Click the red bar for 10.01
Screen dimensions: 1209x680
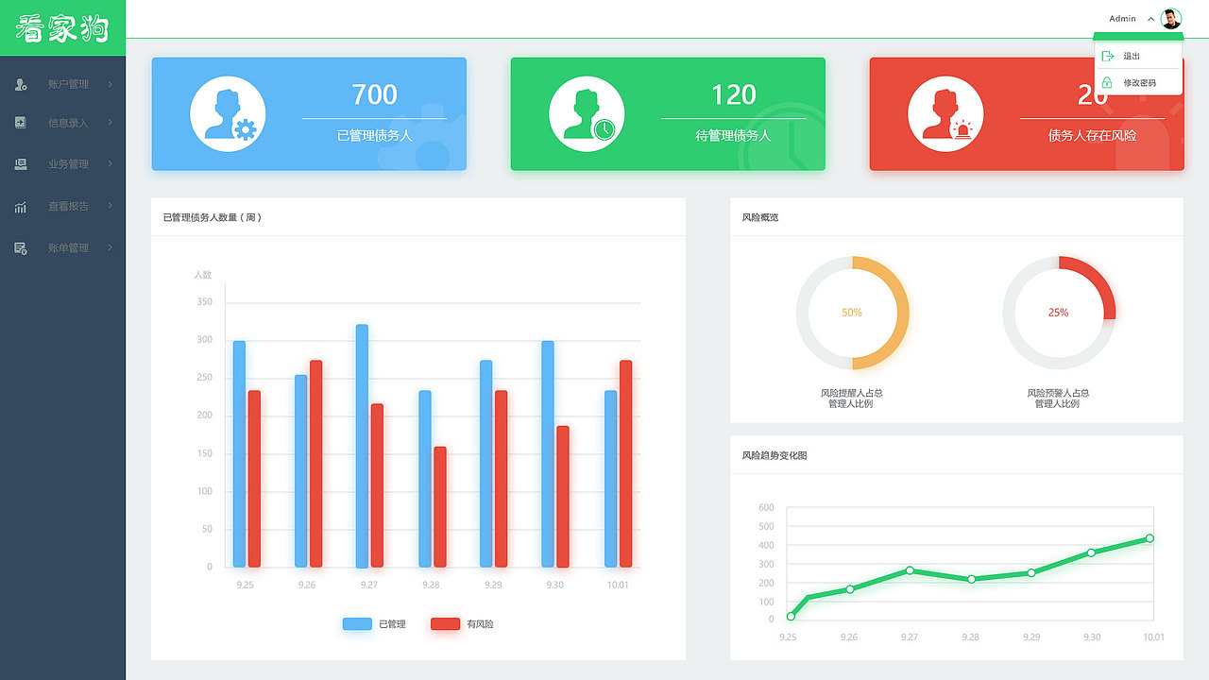626,464
